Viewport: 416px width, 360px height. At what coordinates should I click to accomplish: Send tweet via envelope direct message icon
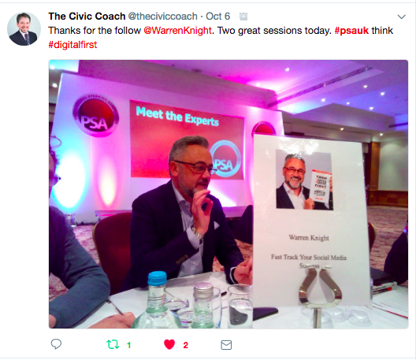[x=226, y=345]
